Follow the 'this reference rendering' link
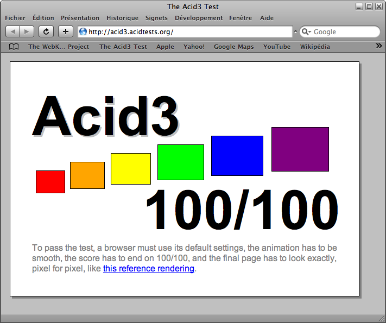Image resolution: width=386 pixels, height=323 pixels. click(148, 269)
